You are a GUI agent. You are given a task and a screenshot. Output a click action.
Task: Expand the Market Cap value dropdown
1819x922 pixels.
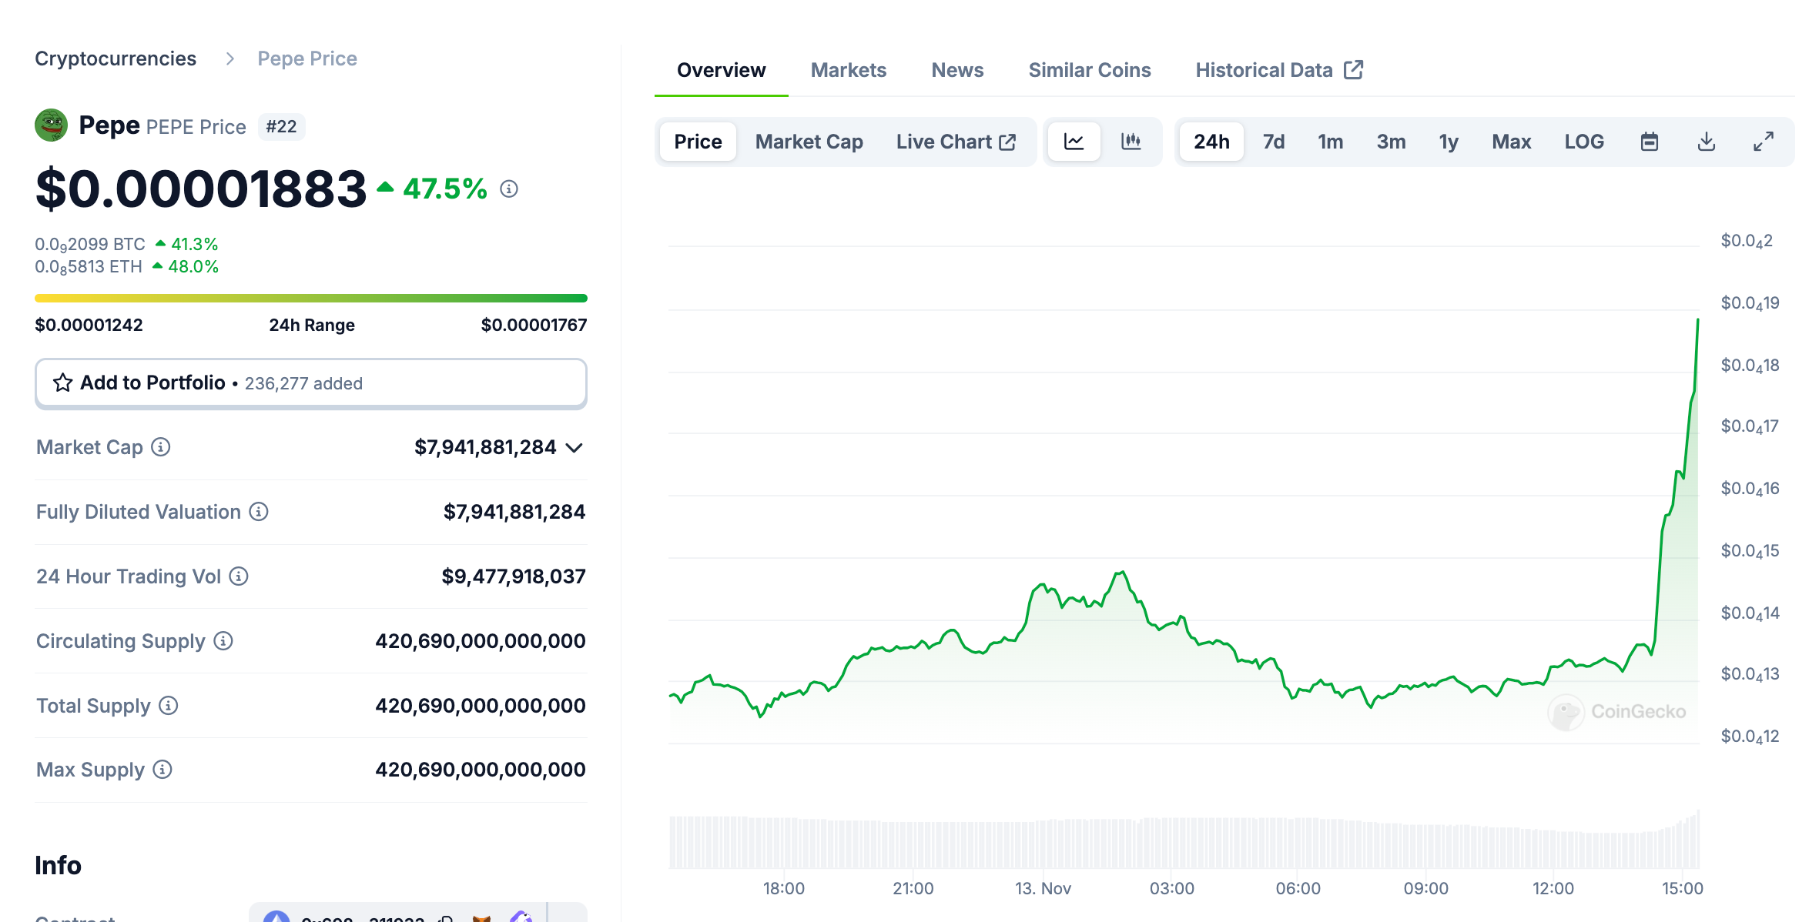[x=574, y=448]
